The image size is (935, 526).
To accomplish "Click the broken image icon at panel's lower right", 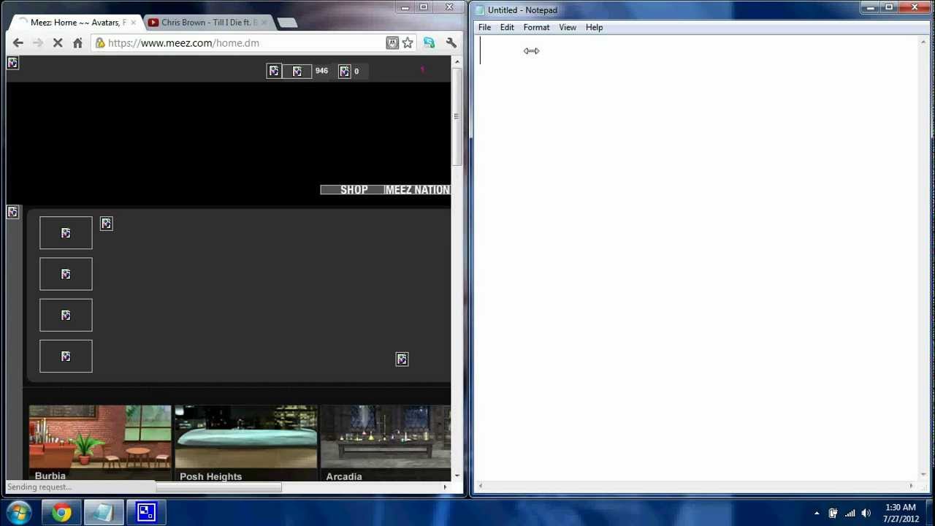I will (x=402, y=359).
